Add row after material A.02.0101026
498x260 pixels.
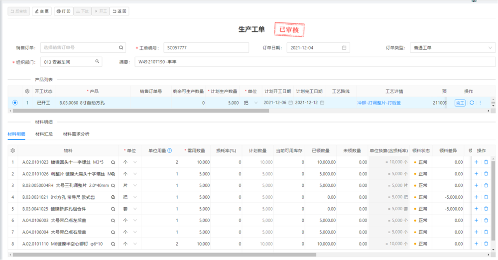coord(476,174)
